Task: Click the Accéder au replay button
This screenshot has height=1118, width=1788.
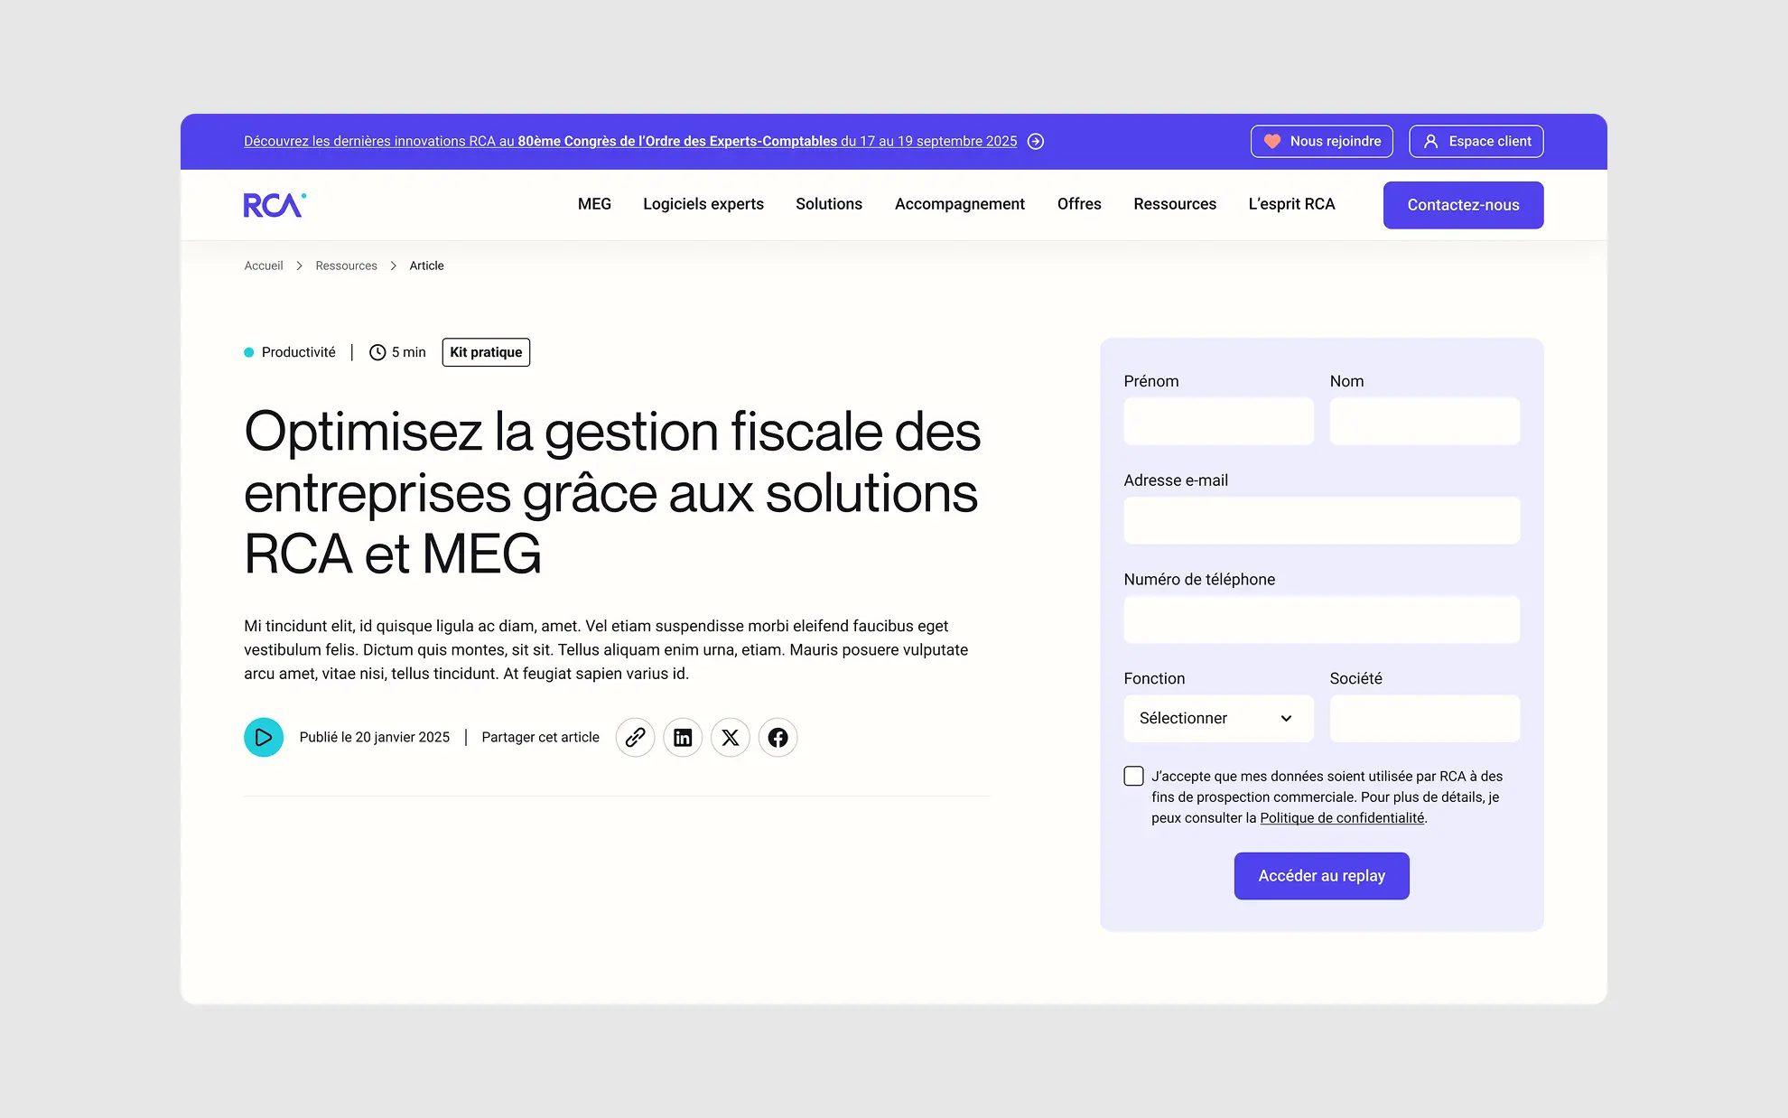Action: [x=1320, y=876]
